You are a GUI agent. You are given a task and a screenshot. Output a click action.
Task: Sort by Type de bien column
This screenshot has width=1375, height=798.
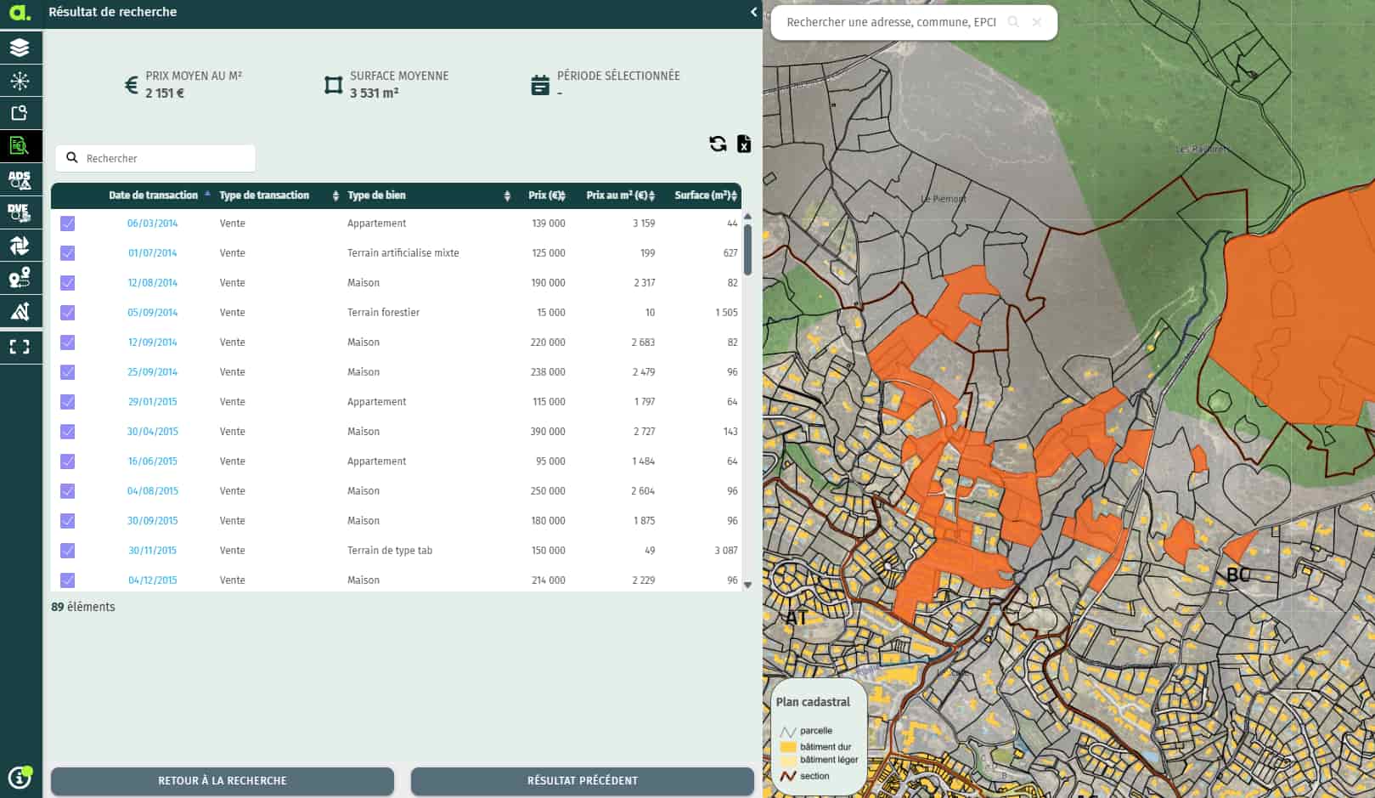376,195
